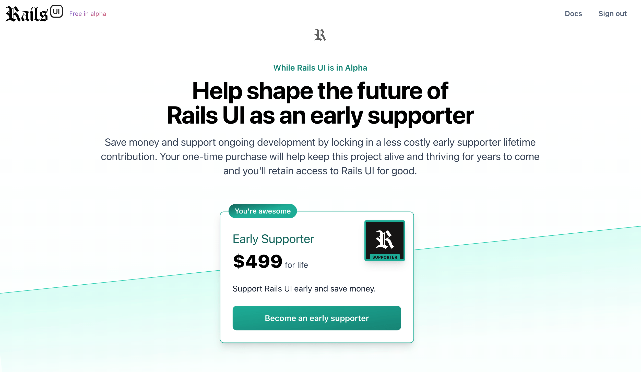The width and height of the screenshot is (641, 372).
Task: Click the Free in alpha label
Action: pos(88,14)
